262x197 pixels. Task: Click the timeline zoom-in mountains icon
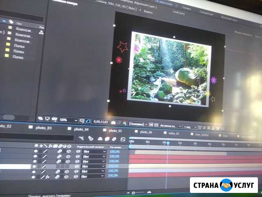[x=149, y=192]
